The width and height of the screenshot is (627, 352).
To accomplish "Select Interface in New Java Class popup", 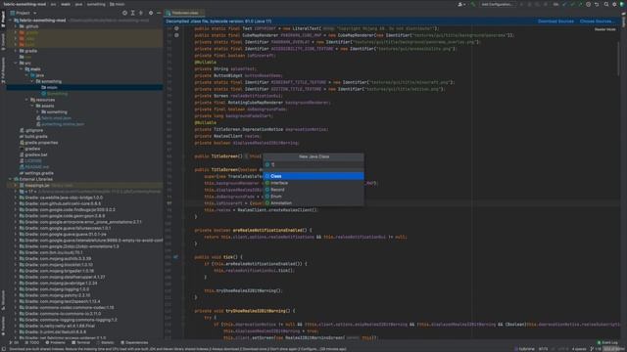I will (313, 183).
